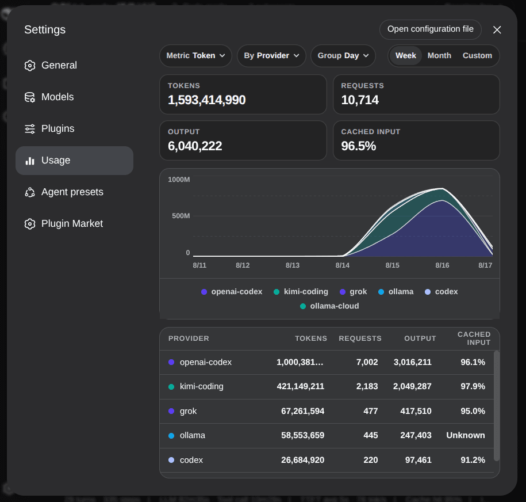This screenshot has height=502, width=526.
Task: Click the REQUESTS column header in table
Action: (360, 339)
